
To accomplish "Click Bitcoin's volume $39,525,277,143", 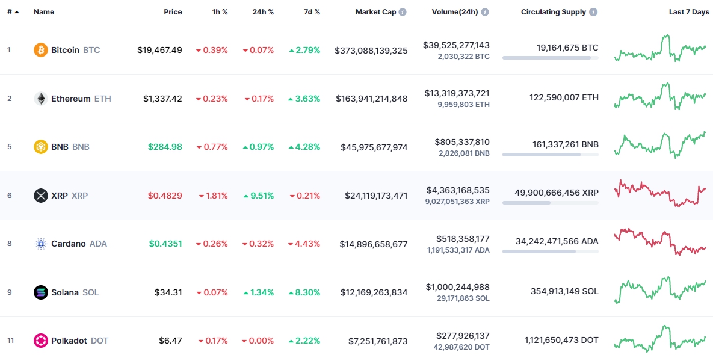I will pos(456,45).
